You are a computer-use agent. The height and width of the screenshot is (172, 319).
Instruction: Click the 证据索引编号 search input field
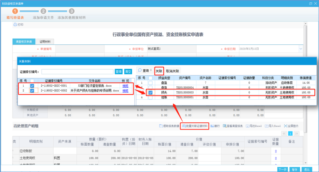tap(77, 71)
